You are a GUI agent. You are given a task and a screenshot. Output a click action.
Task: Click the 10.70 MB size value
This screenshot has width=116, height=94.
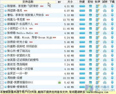pos(68,20)
